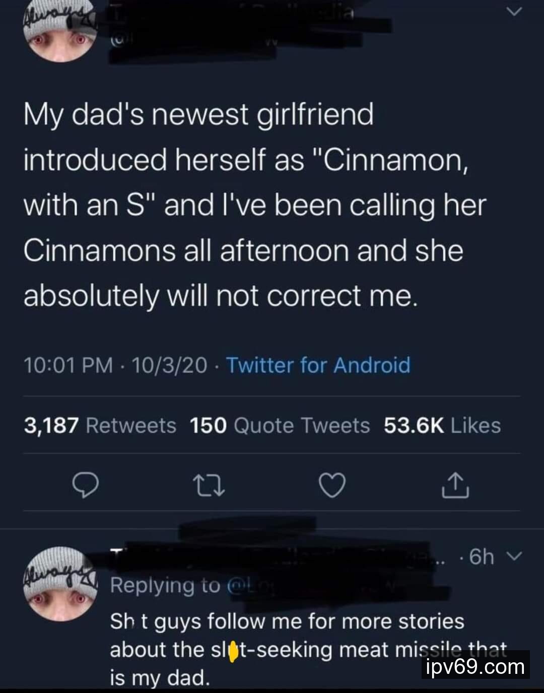Open the reply tweet about following for stories
The image size is (544, 693).
click(287, 650)
